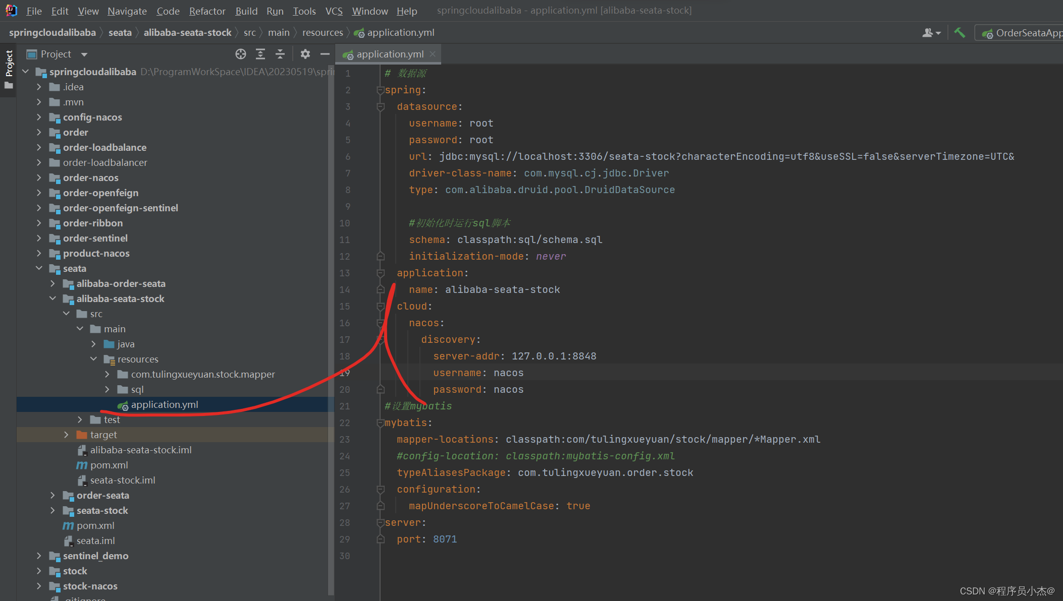1063x601 pixels.
Task: Click the Collapse All icon in Project panel
Action: click(x=280, y=54)
